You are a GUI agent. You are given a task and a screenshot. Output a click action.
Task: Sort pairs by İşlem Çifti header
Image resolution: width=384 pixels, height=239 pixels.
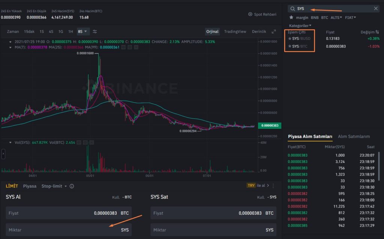tap(297, 32)
